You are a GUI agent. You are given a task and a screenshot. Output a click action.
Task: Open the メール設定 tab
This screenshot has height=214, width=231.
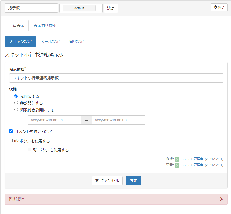(50, 42)
